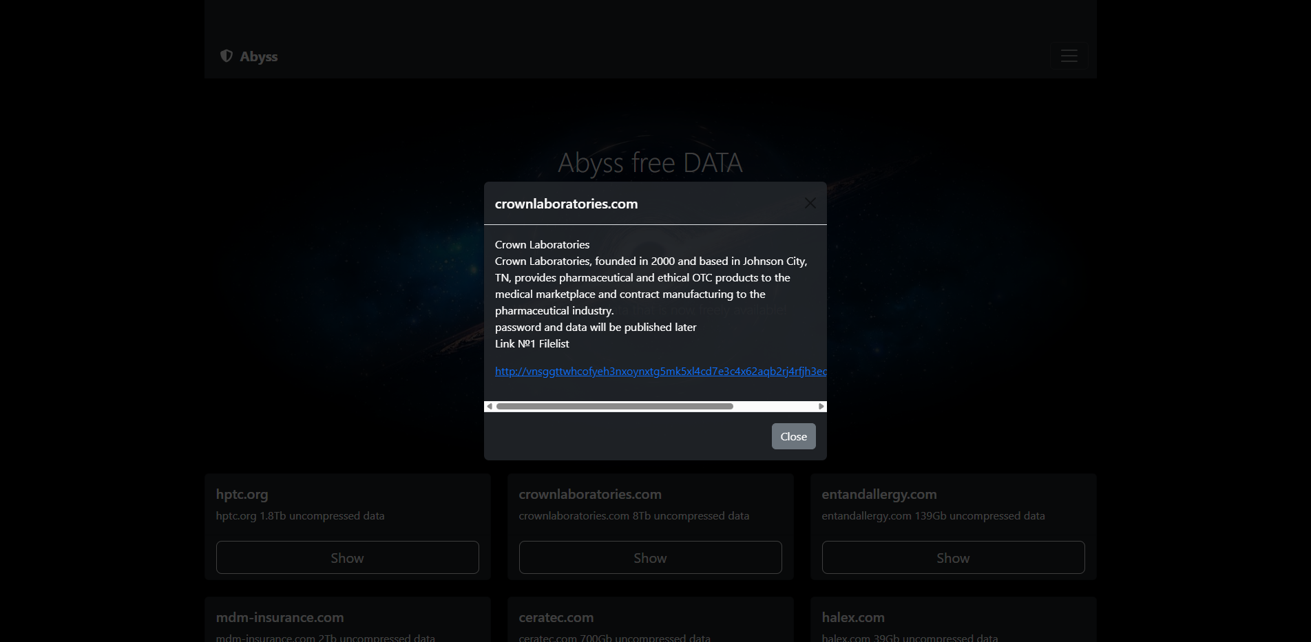The width and height of the screenshot is (1311, 642).
Task: Select the entandallergy.com card title
Action: pyautogui.click(x=879, y=494)
